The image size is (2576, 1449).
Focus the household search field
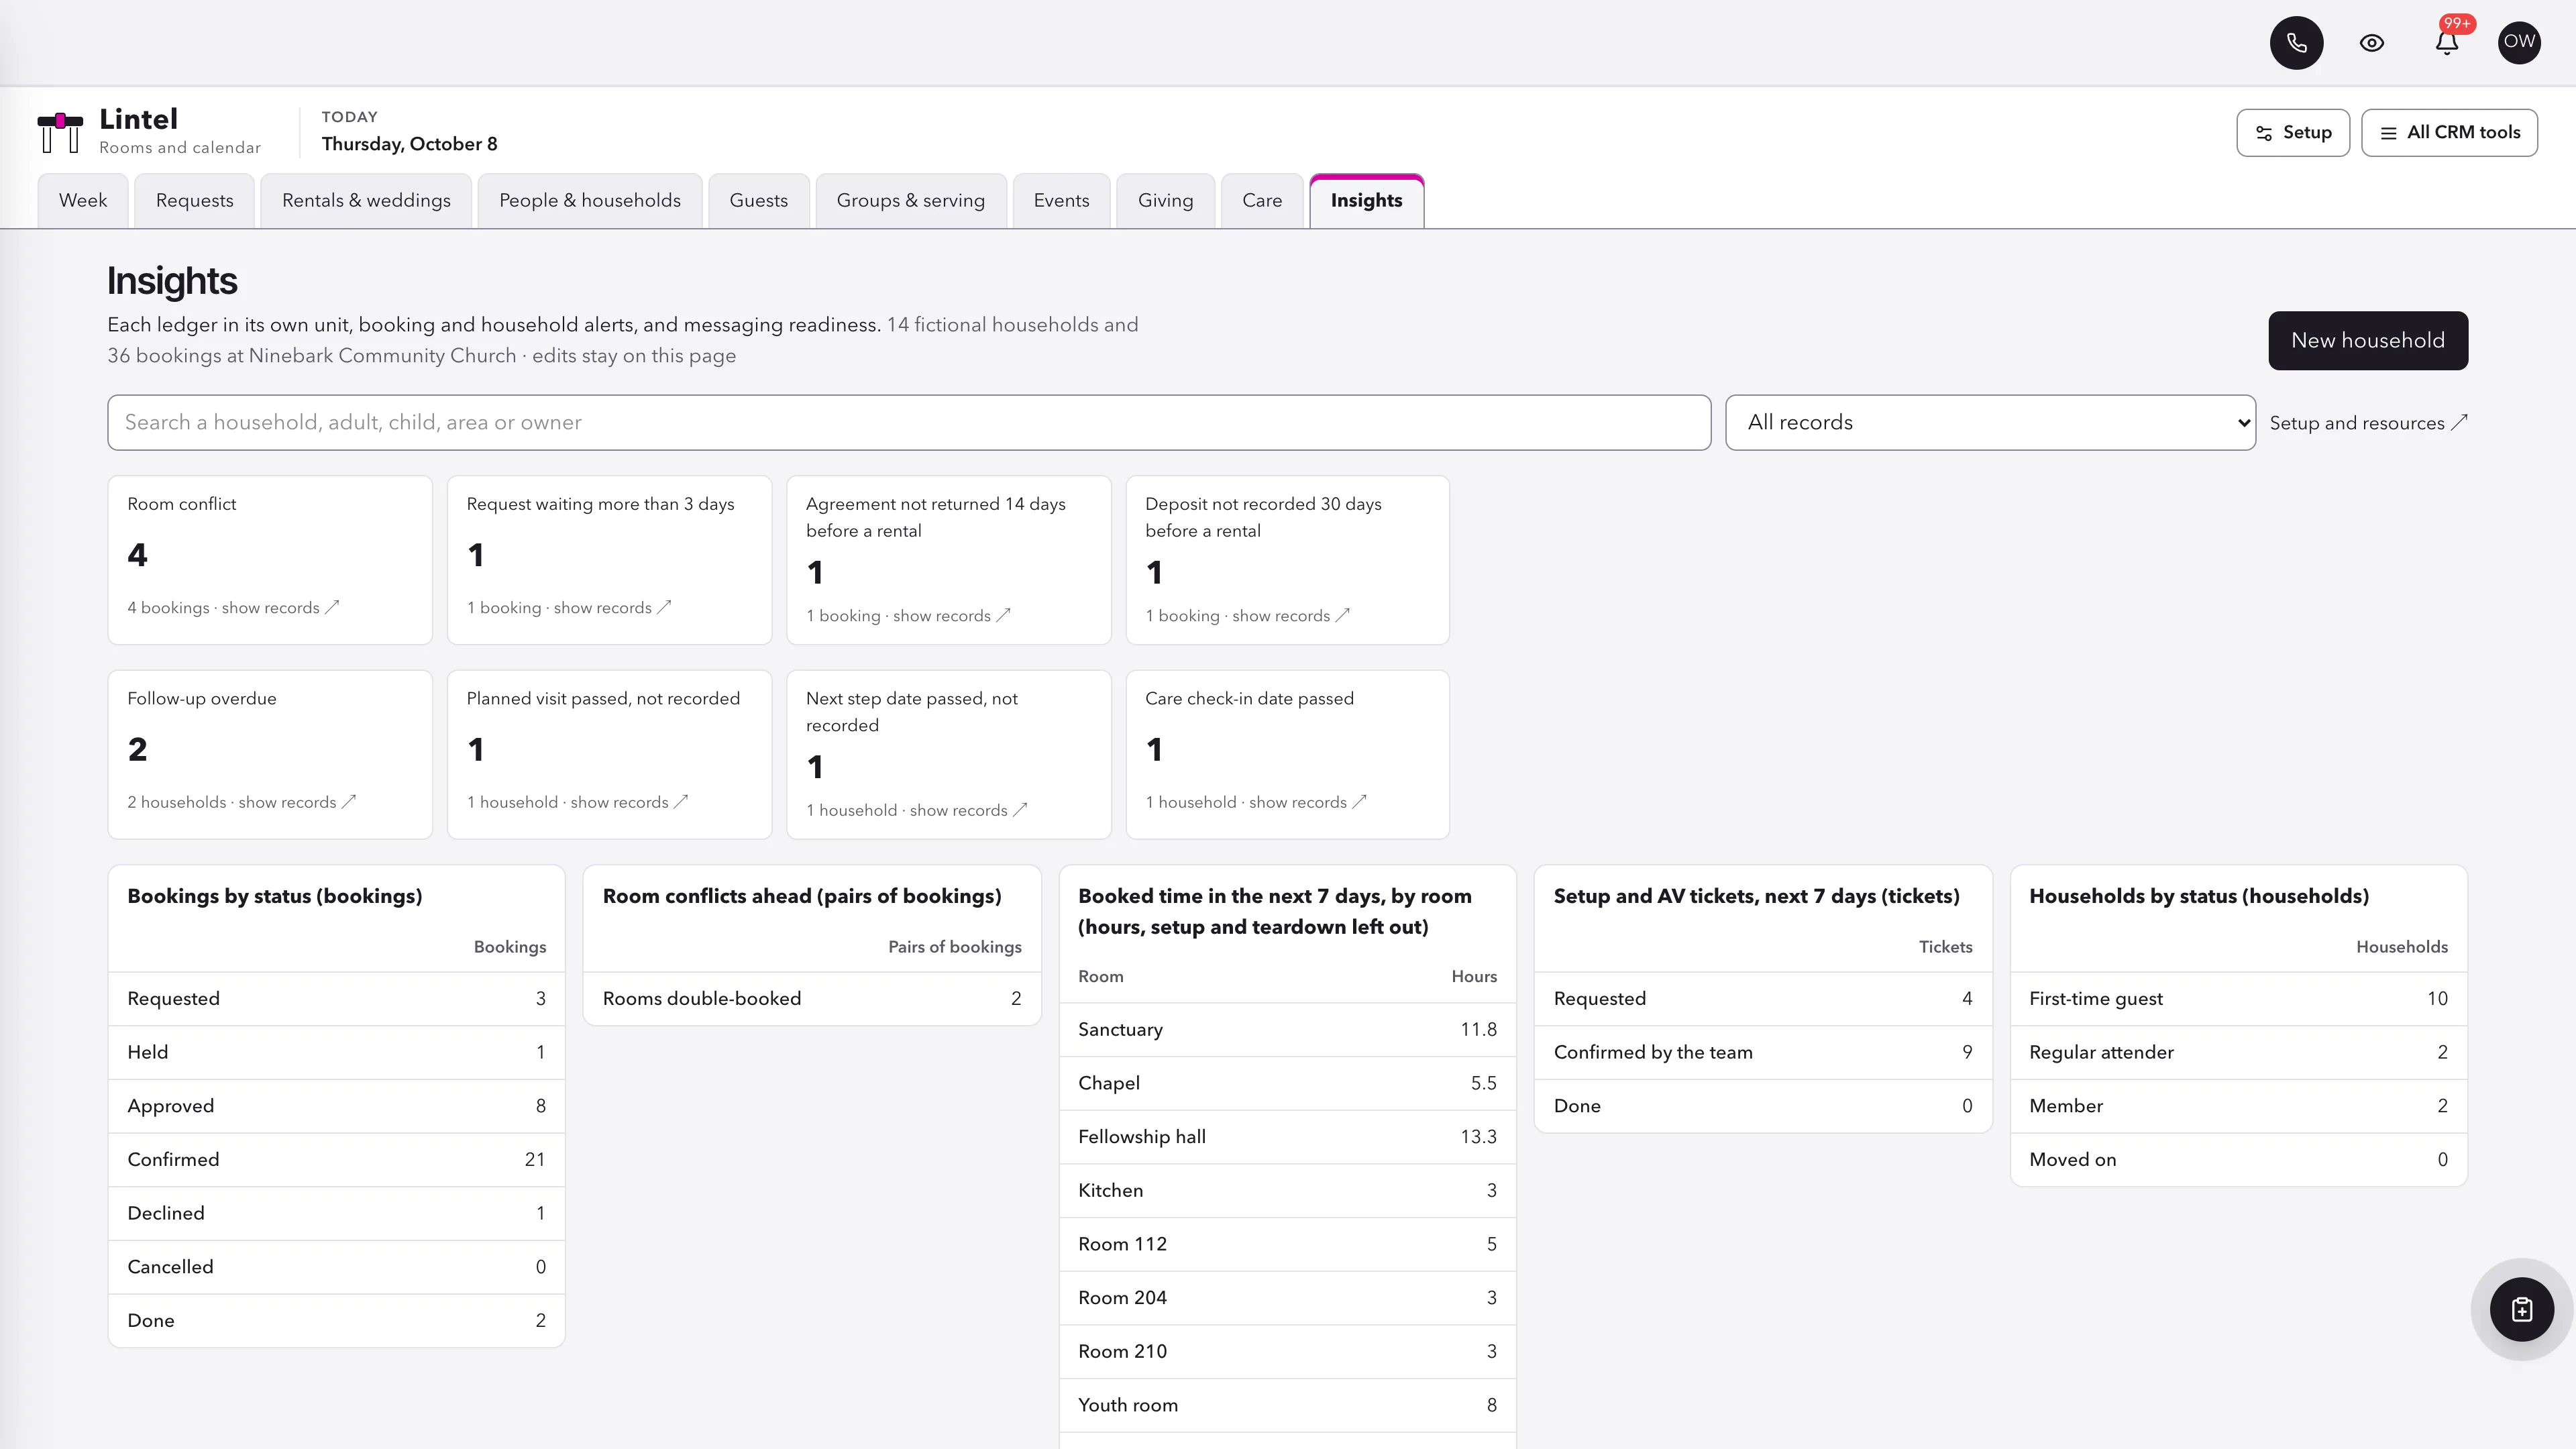[909, 423]
